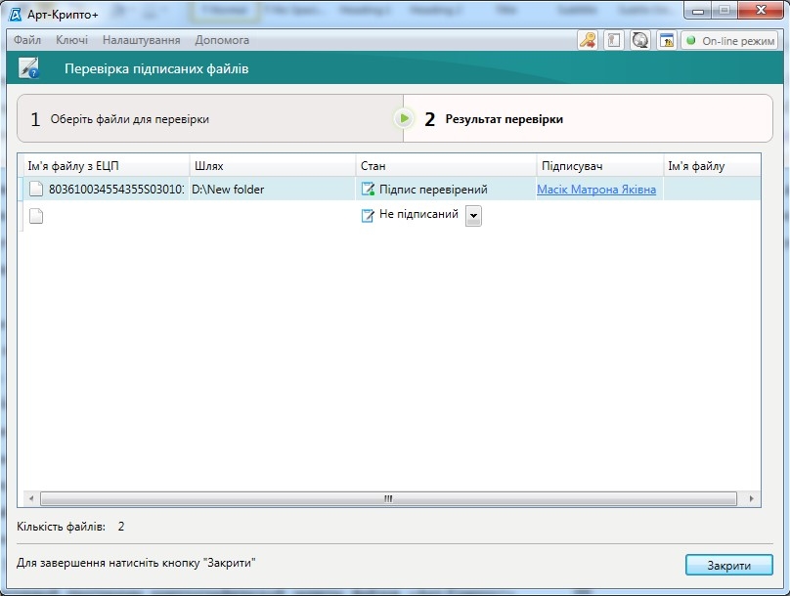Image resolution: width=790 pixels, height=596 pixels.
Task: Click the blank file icon in second row
Action: tap(36, 216)
